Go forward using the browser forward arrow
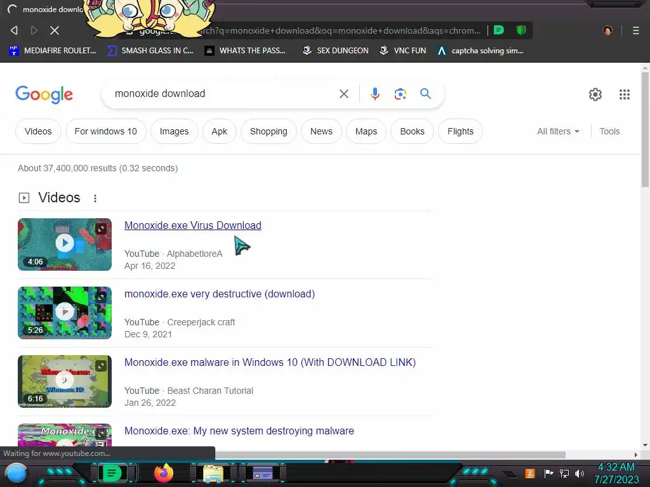The width and height of the screenshot is (650, 487). point(34,30)
